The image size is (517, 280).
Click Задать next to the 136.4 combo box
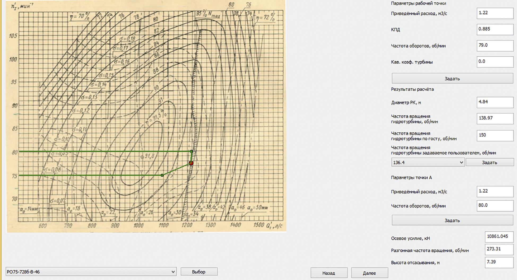point(489,162)
